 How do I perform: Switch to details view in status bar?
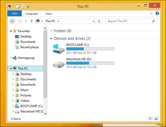151,119
